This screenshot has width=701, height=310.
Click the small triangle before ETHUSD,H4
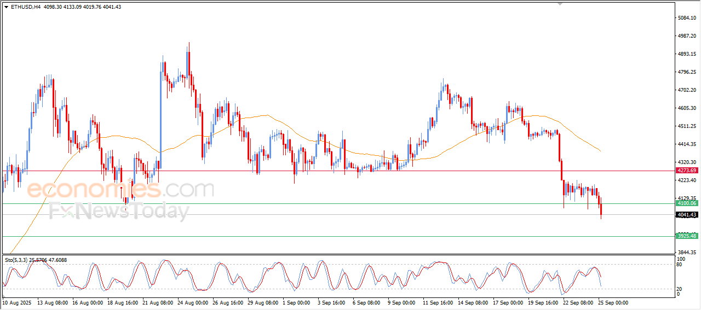click(6, 7)
